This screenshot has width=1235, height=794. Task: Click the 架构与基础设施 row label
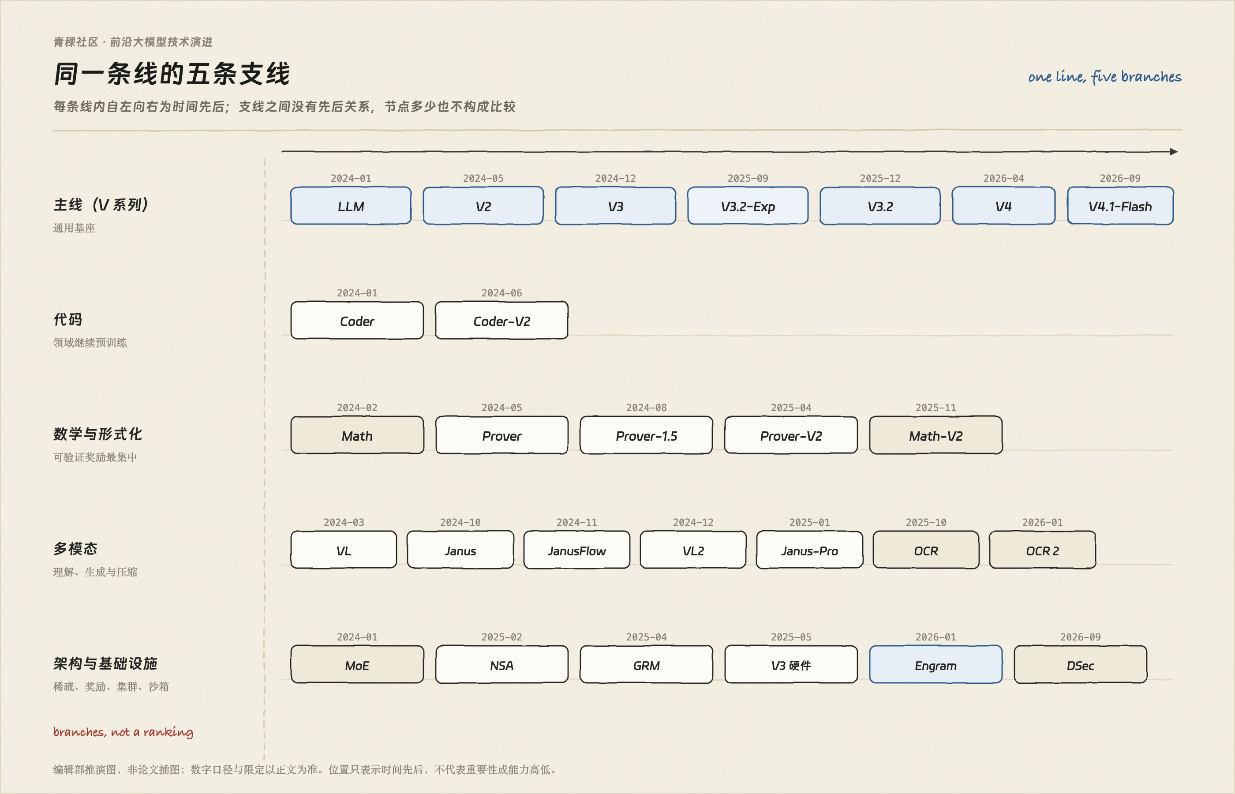[105, 663]
